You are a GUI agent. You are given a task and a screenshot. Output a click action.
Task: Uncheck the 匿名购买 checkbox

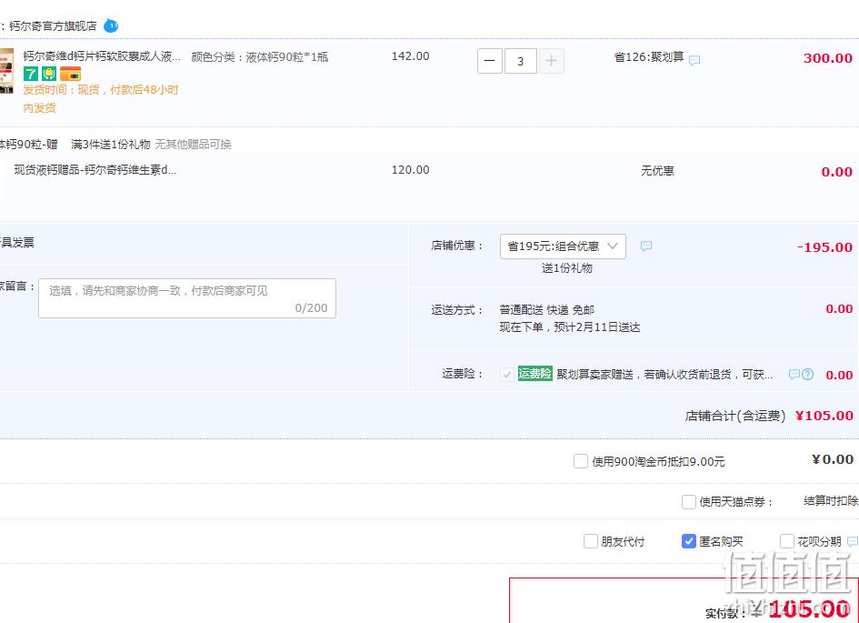click(x=689, y=541)
